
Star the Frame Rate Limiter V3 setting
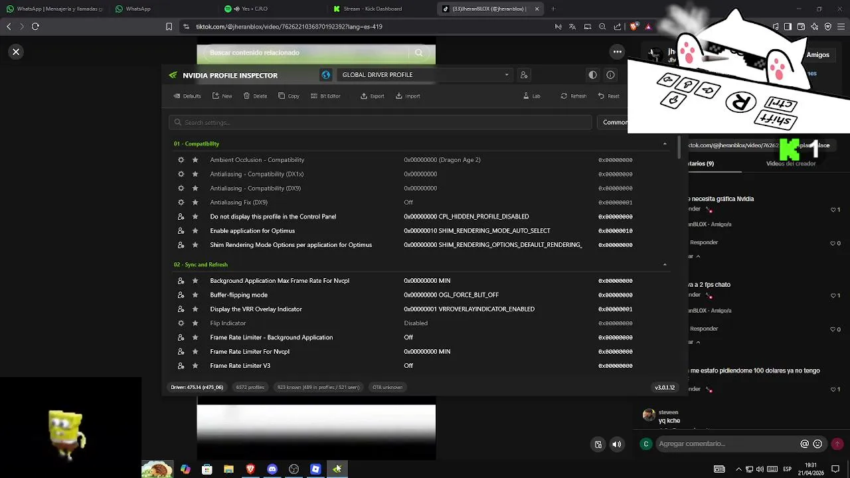(195, 366)
